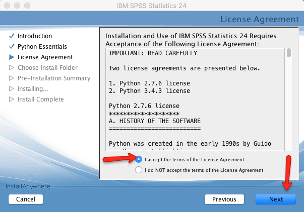Click the Installing... step label

tap(33, 89)
